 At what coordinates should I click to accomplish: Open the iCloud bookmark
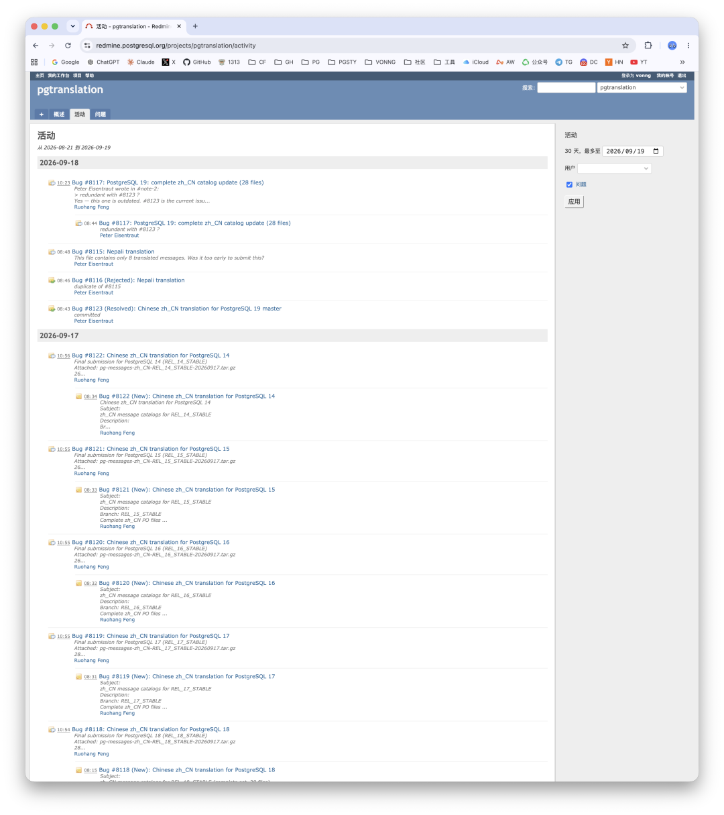[x=476, y=62]
